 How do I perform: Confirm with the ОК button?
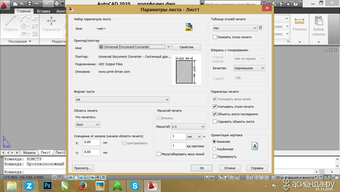pos(202,168)
